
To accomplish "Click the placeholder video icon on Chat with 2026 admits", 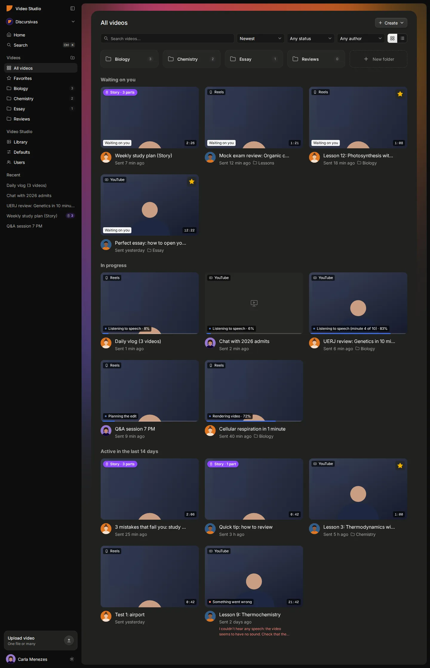I will pyautogui.click(x=254, y=303).
